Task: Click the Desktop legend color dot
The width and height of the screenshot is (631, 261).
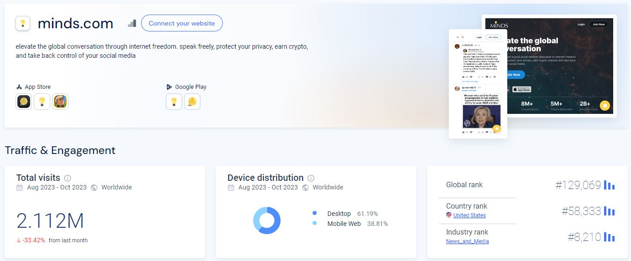Action: pyautogui.click(x=315, y=214)
